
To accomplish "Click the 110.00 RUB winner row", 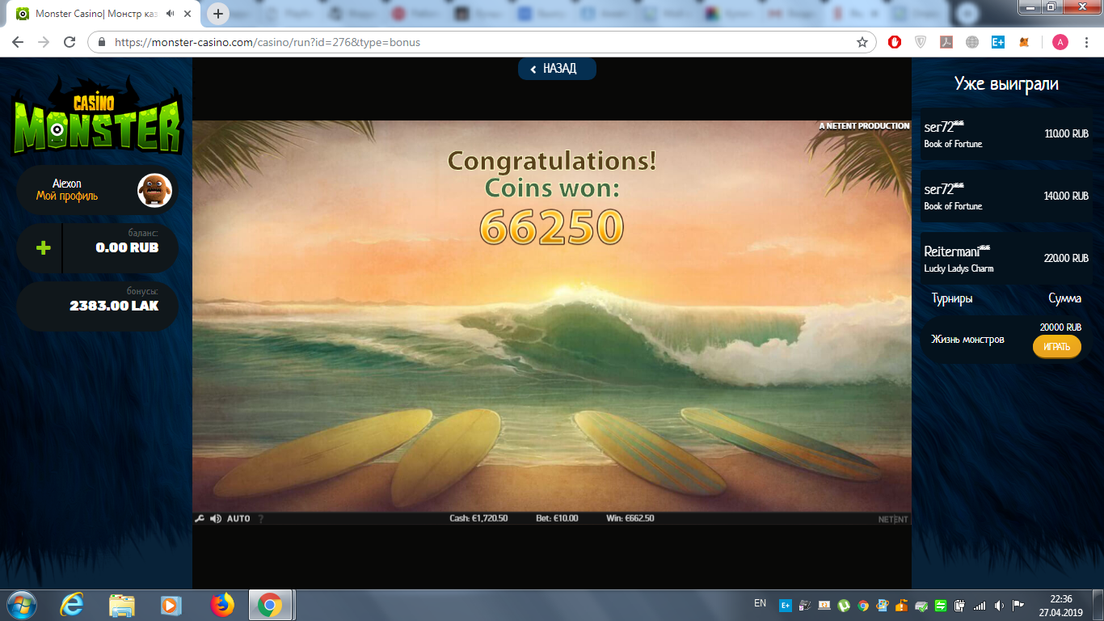I will coord(1006,134).
